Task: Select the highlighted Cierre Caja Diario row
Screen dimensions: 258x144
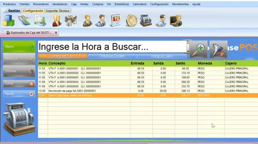Action: 148,95
